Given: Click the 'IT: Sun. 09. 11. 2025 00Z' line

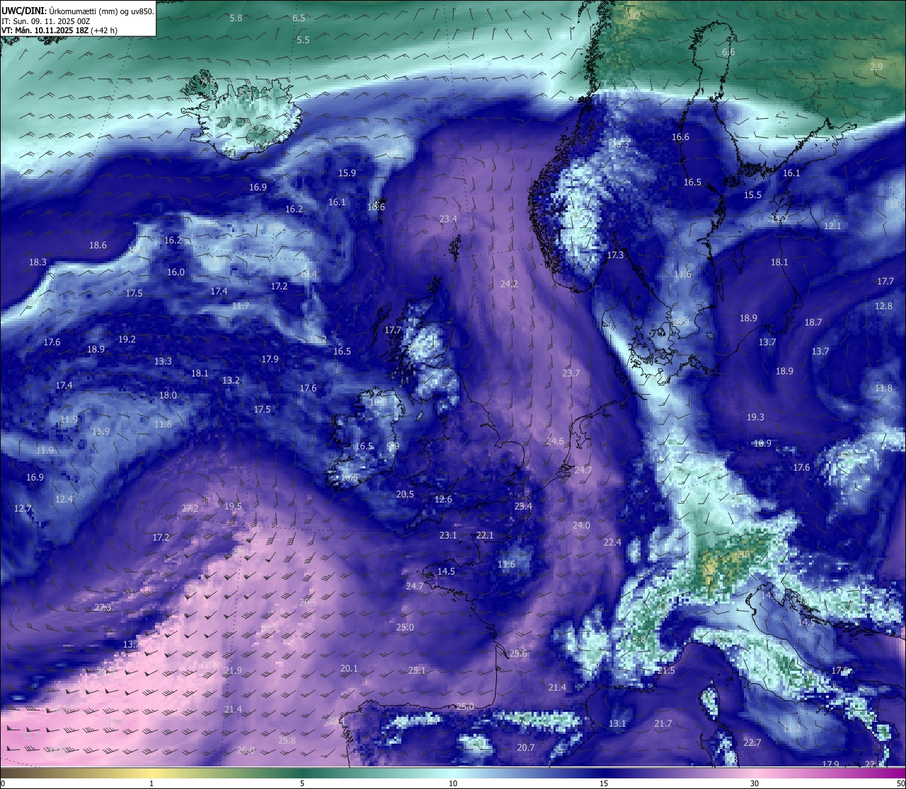Looking at the screenshot, I should tap(46, 21).
